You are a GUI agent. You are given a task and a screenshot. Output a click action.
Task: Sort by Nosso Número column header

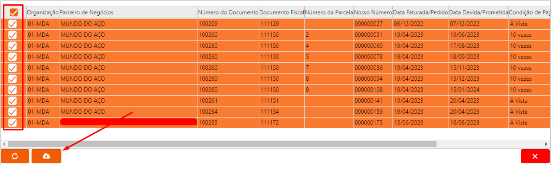[373, 13]
